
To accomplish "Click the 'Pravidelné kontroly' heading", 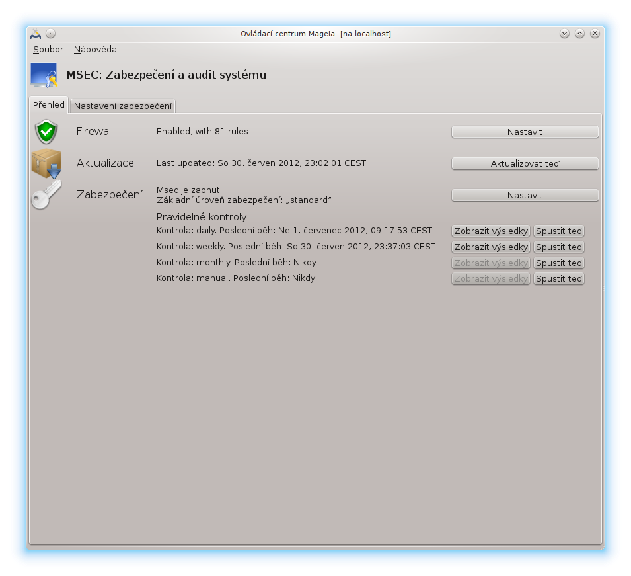I will pyautogui.click(x=202, y=217).
